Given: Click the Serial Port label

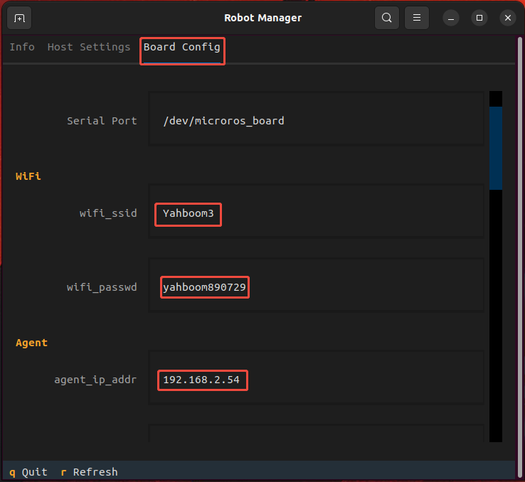Looking at the screenshot, I should [x=102, y=121].
